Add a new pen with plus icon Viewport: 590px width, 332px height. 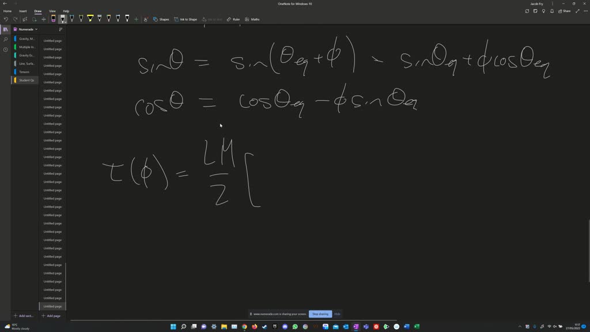(x=136, y=19)
